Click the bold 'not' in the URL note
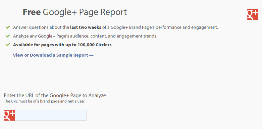 pyautogui.click(x=70, y=101)
